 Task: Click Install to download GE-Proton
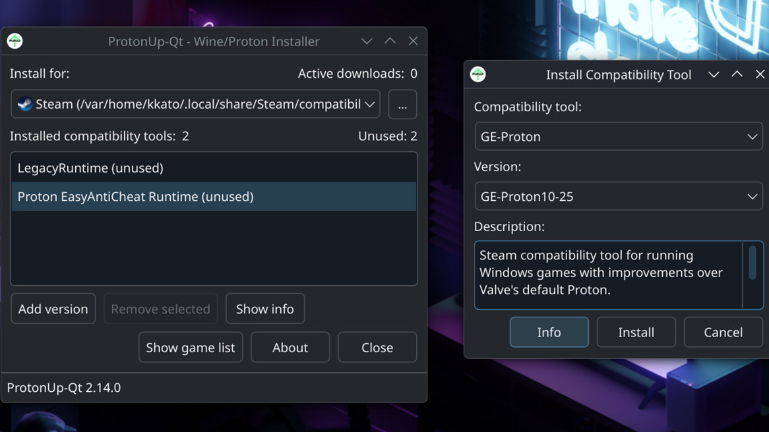coord(636,332)
